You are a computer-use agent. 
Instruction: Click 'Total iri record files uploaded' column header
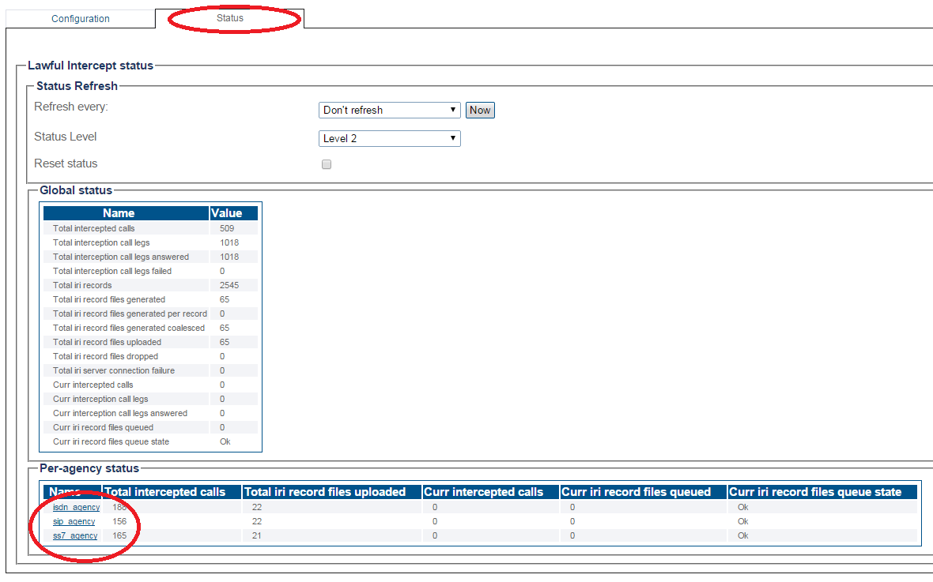coord(325,492)
